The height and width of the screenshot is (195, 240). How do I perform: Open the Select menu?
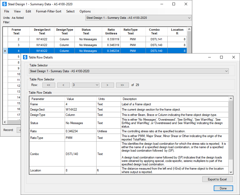[70, 11]
